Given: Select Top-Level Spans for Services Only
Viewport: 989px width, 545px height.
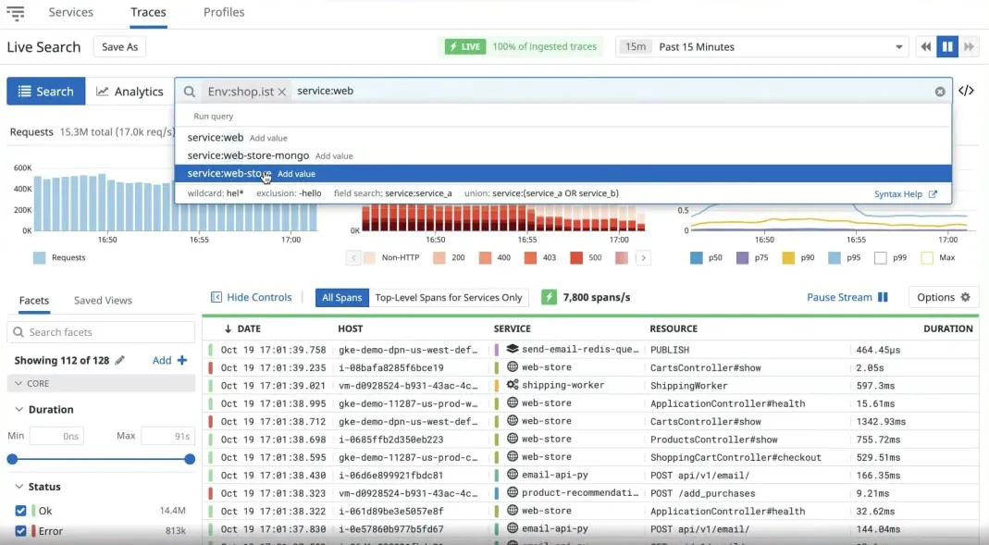Looking at the screenshot, I should click(x=449, y=297).
